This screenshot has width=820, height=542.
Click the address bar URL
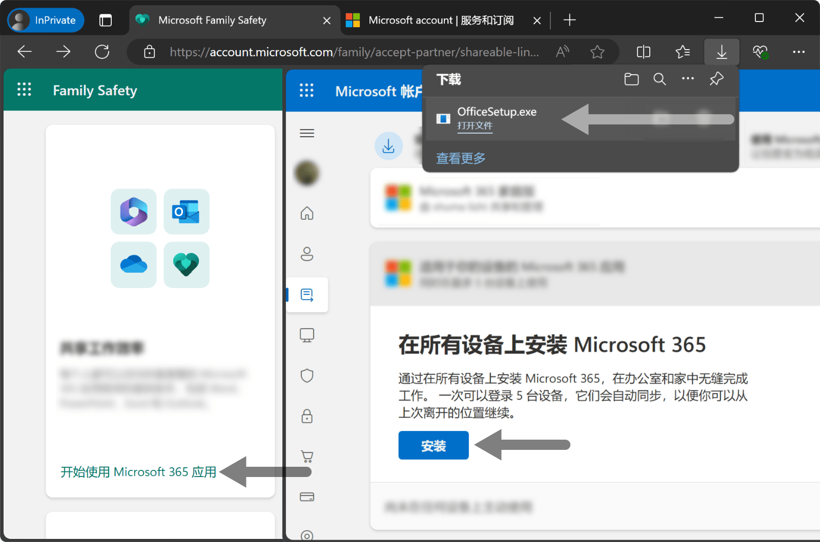pyautogui.click(x=354, y=52)
